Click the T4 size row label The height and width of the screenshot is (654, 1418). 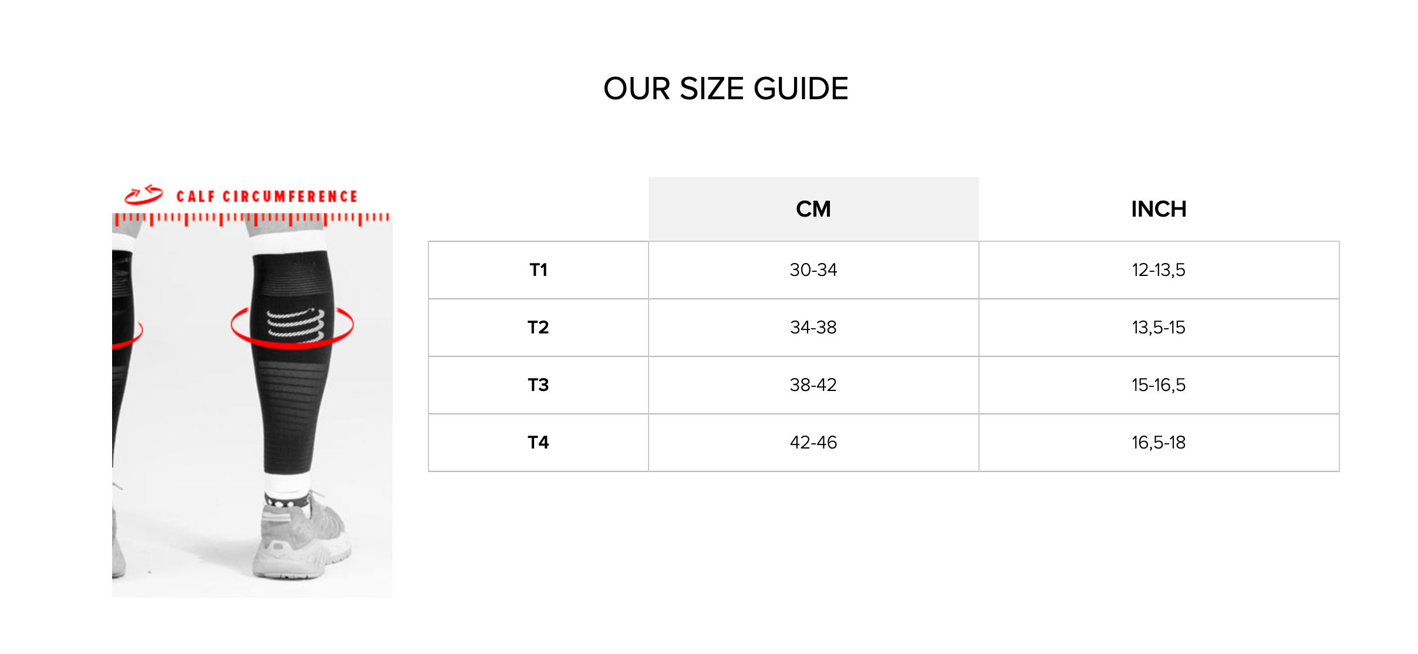pos(538,443)
